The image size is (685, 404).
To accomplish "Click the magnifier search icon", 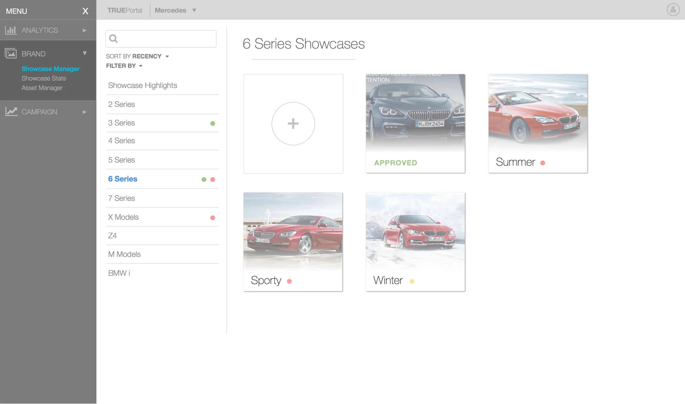I will pyautogui.click(x=113, y=39).
